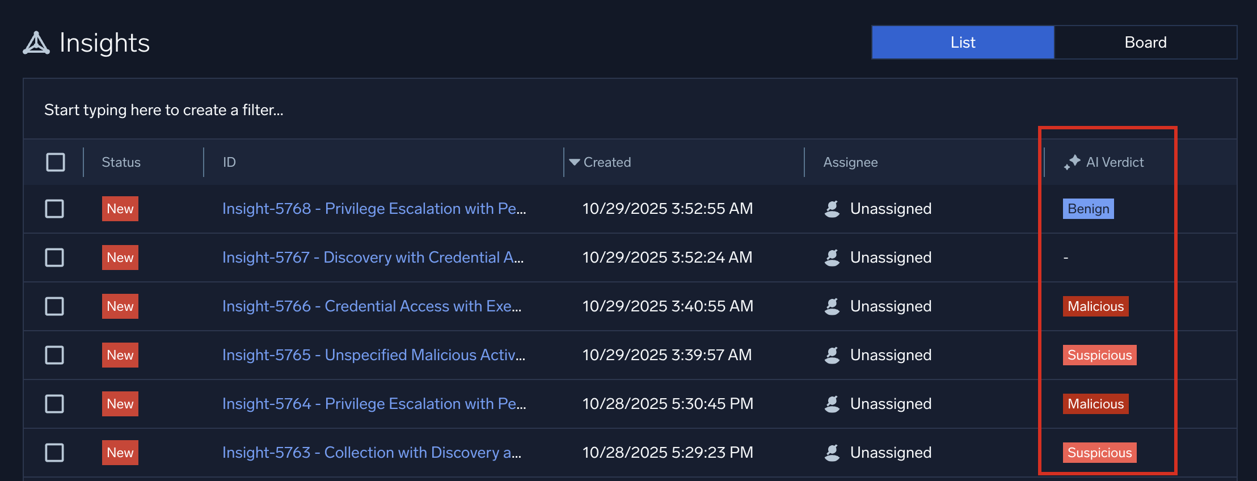This screenshot has height=481, width=1257.
Task: Click the assignee avatar icon for Insight-5768
Action: (832, 209)
